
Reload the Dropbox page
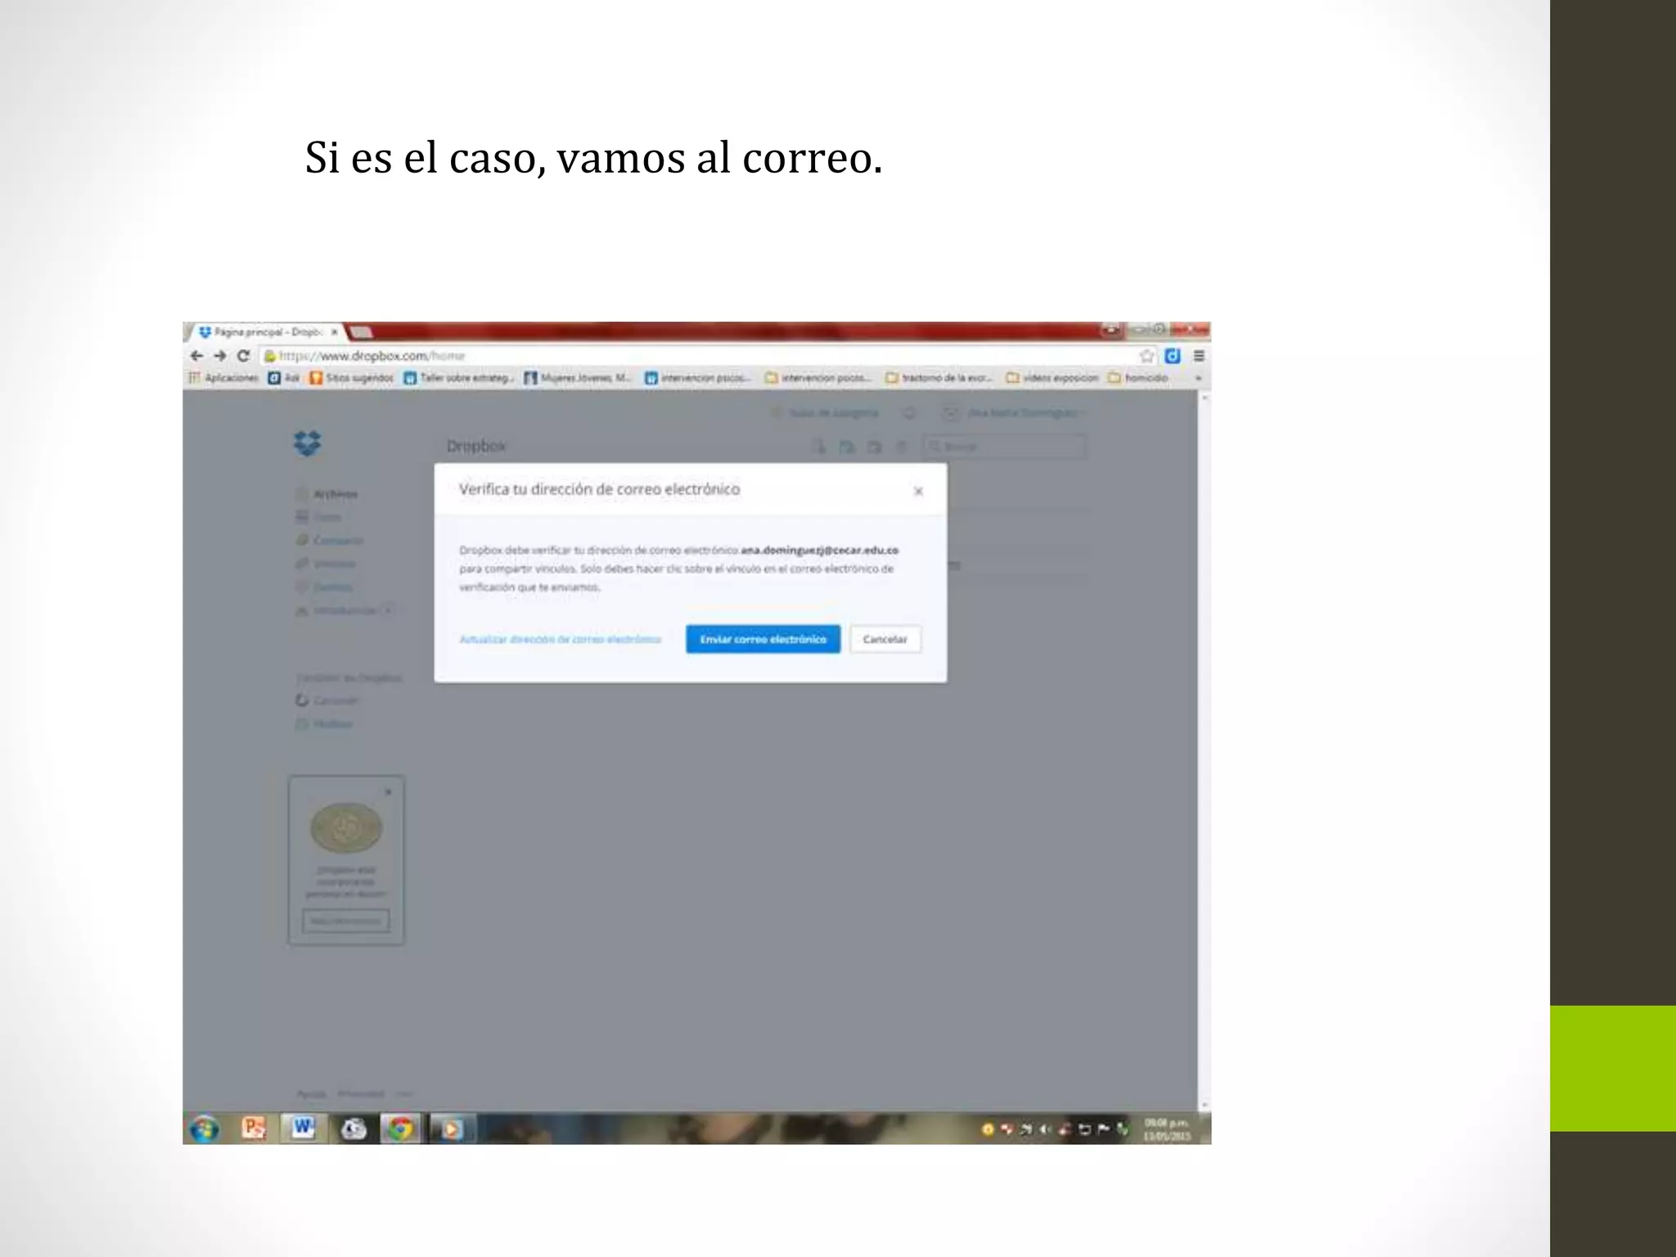[x=243, y=356]
